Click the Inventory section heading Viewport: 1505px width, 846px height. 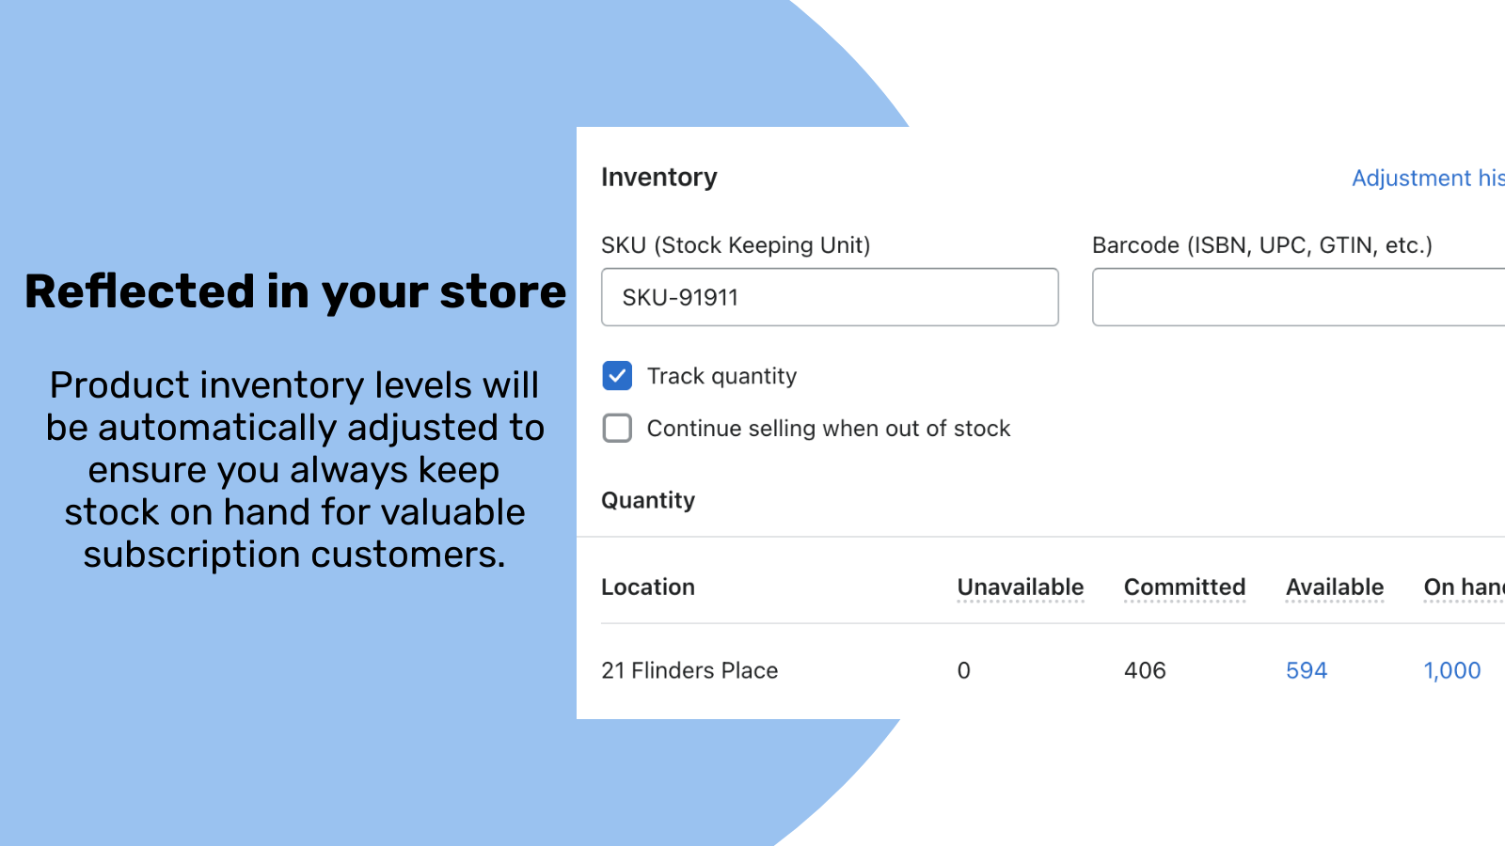[x=658, y=178]
